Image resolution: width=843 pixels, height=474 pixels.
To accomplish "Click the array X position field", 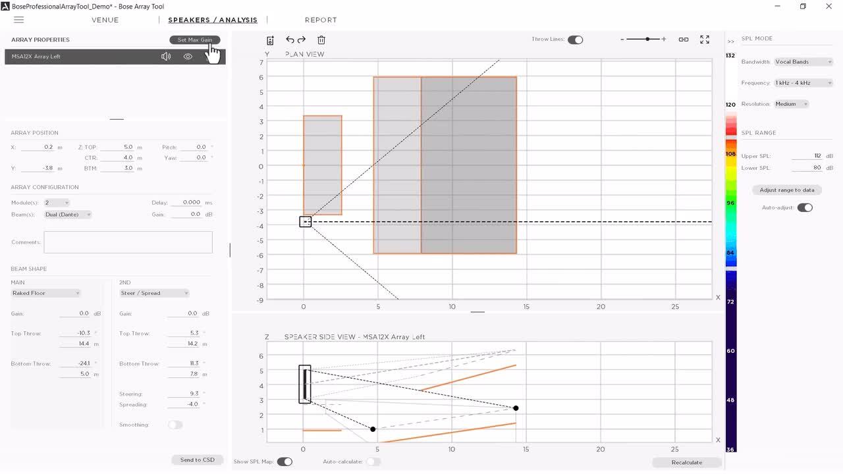I will [x=38, y=147].
